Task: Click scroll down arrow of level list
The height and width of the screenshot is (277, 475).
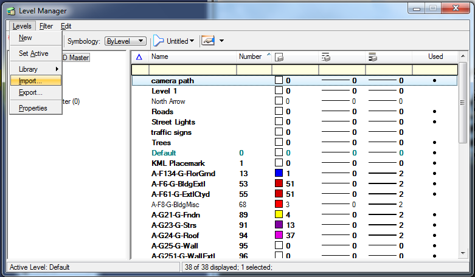Action: (x=463, y=253)
